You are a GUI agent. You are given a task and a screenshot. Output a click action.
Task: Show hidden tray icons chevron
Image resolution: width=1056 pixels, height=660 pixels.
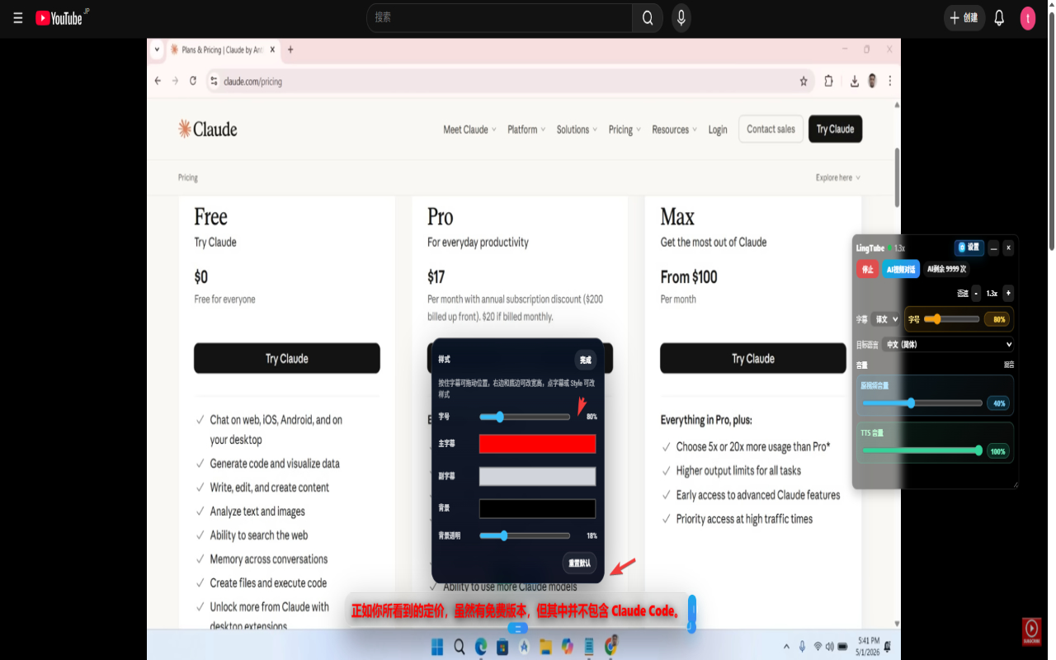click(x=788, y=646)
